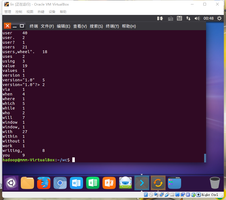The width and height of the screenshot is (226, 200).
Task: Open terminal 终端(T) menu
Action: pyautogui.click(x=112, y=26)
